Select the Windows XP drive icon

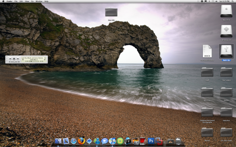pos(226,31)
